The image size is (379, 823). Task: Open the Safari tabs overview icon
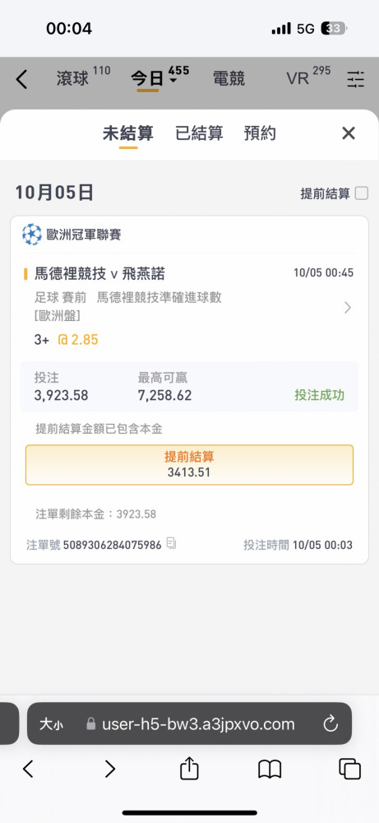pyautogui.click(x=349, y=769)
